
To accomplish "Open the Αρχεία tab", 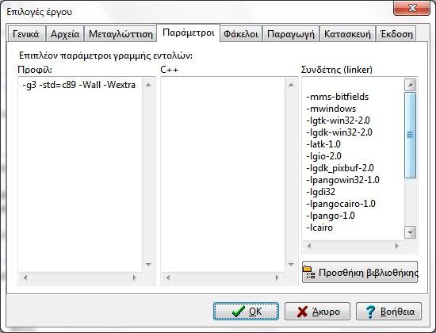I will coord(65,34).
